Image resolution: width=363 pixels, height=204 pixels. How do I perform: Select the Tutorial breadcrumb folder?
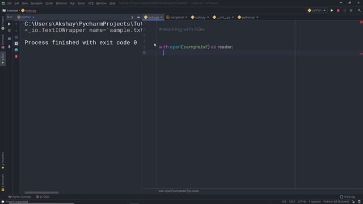pyautogui.click(x=10, y=11)
